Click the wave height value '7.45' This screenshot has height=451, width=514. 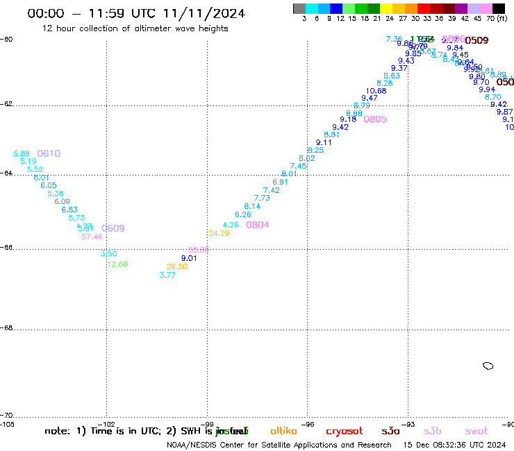pos(298,166)
